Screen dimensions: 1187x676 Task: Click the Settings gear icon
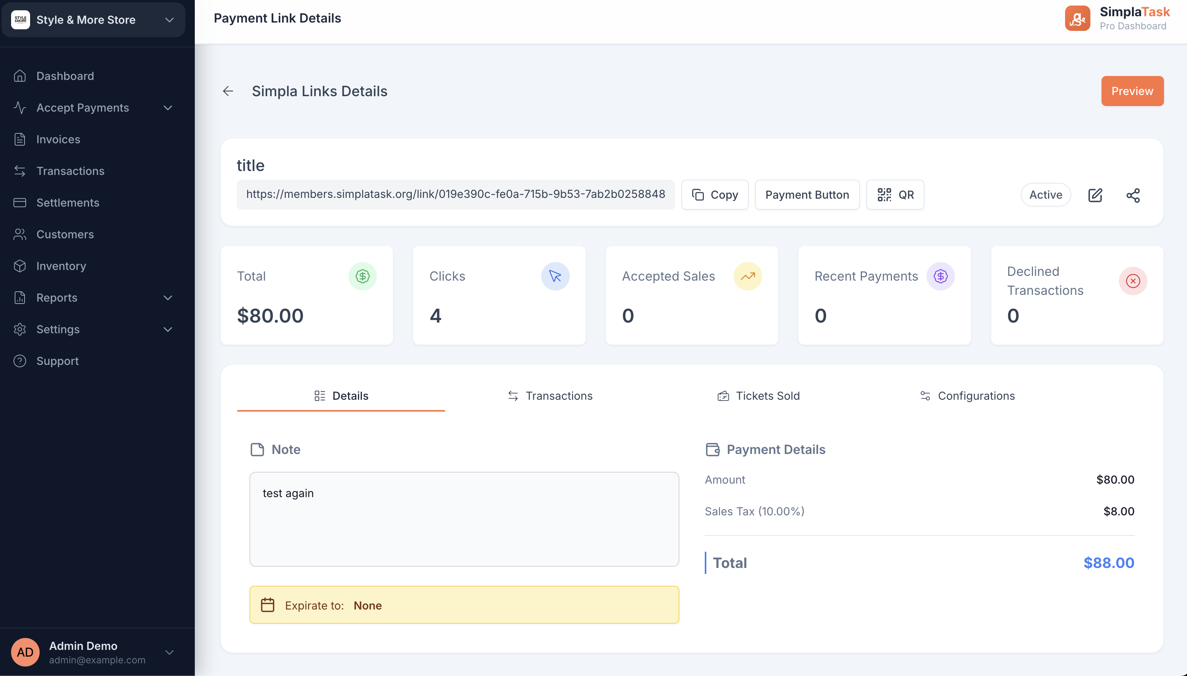19,329
